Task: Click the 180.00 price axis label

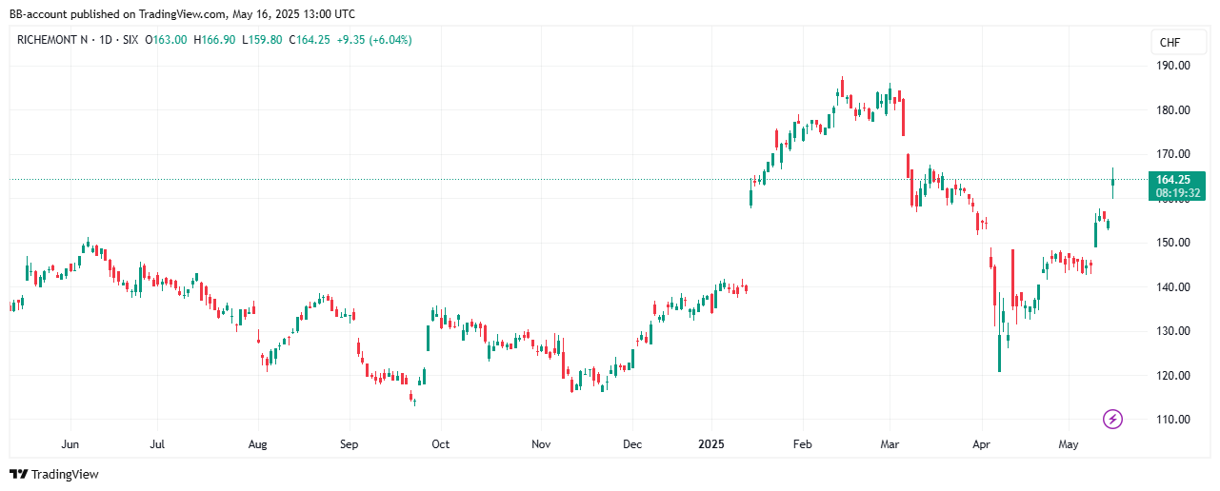Action: (x=1172, y=110)
